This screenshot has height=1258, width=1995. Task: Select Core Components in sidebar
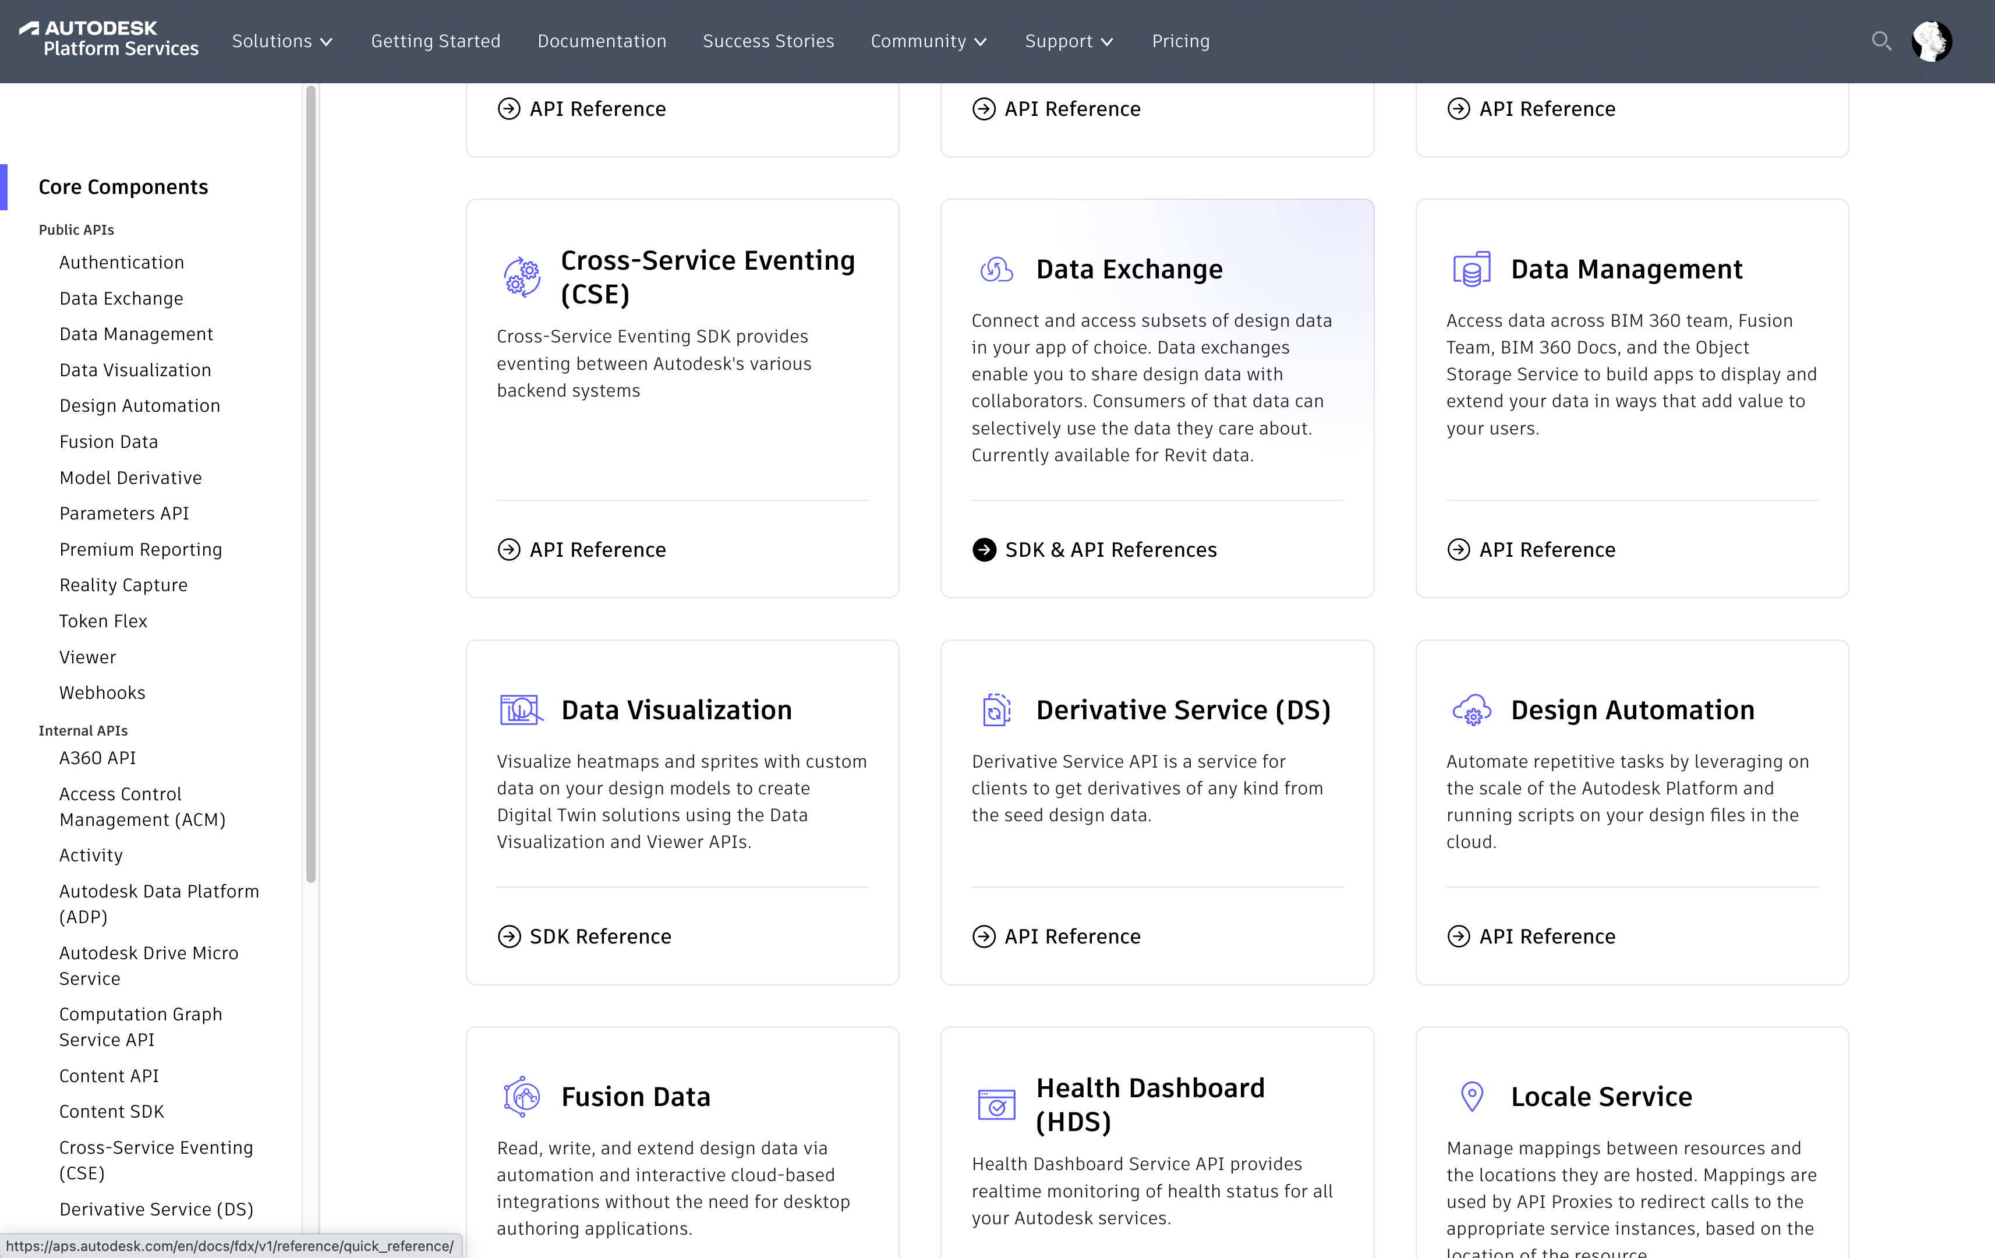tap(123, 188)
